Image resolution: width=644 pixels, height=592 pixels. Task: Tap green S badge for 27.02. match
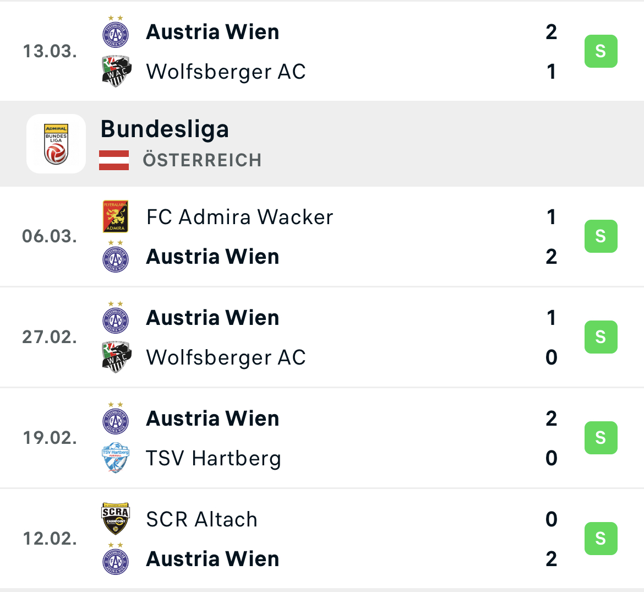click(601, 337)
